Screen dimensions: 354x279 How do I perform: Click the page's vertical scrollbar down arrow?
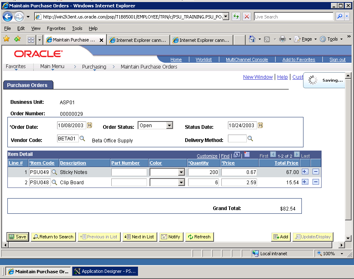(348, 238)
